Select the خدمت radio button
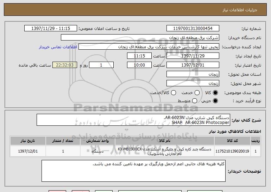The width and height of the screenshot is (271, 192). [x=197, y=93]
